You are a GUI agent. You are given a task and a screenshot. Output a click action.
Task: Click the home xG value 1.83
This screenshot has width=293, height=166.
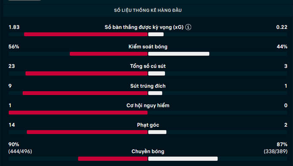coord(14,27)
